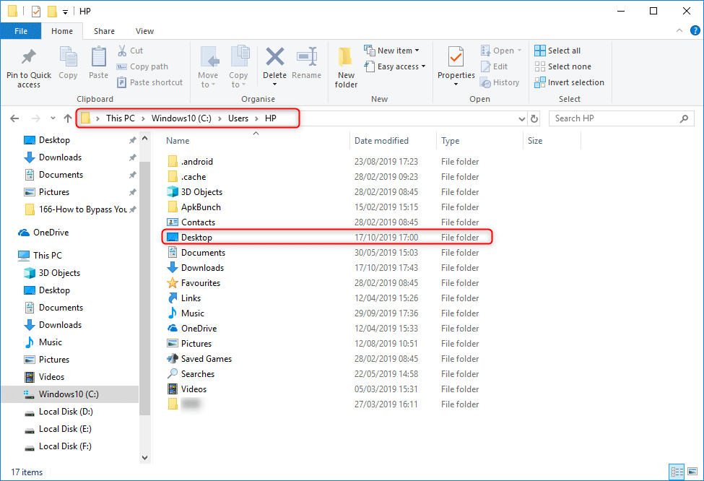
Task: Select the Favourites folder in the list
Action: [327, 283]
